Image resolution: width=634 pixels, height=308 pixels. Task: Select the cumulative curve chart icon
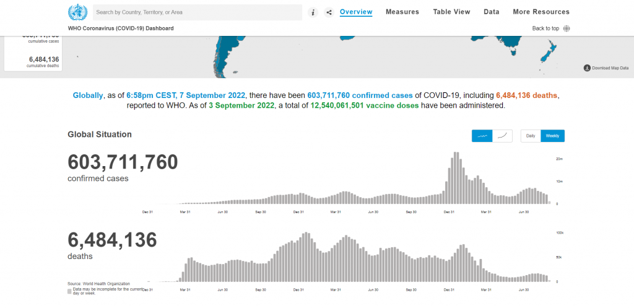click(502, 136)
